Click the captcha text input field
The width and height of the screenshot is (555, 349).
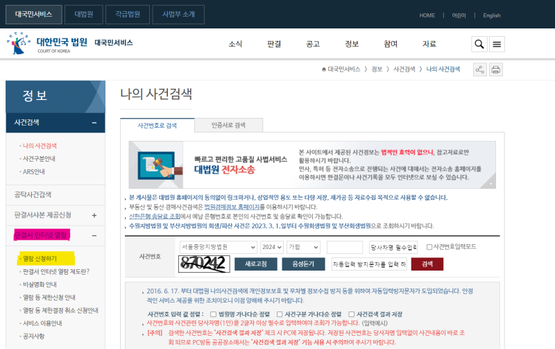[x=369, y=264]
